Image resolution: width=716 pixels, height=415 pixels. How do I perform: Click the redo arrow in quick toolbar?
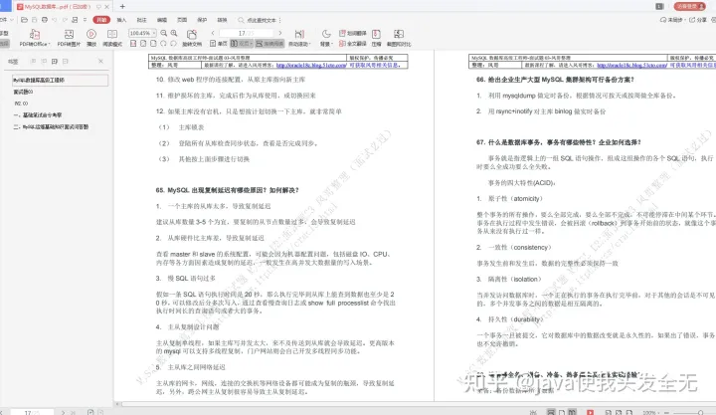pos(65,20)
